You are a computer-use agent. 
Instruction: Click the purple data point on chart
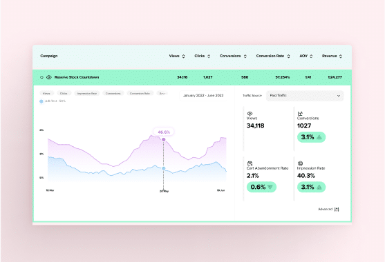point(164,139)
